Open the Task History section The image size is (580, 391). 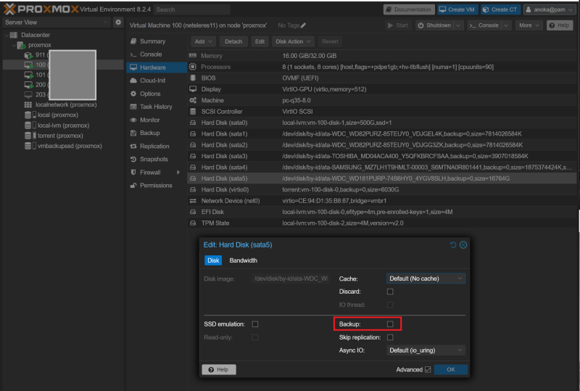(x=157, y=107)
